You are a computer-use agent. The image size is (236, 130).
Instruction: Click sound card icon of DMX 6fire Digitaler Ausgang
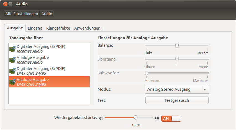(x=12, y=71)
